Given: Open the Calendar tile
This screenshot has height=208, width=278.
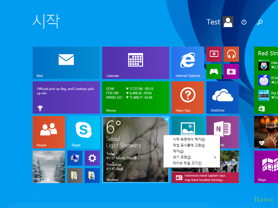Looking at the screenshot, I should pos(136,63).
